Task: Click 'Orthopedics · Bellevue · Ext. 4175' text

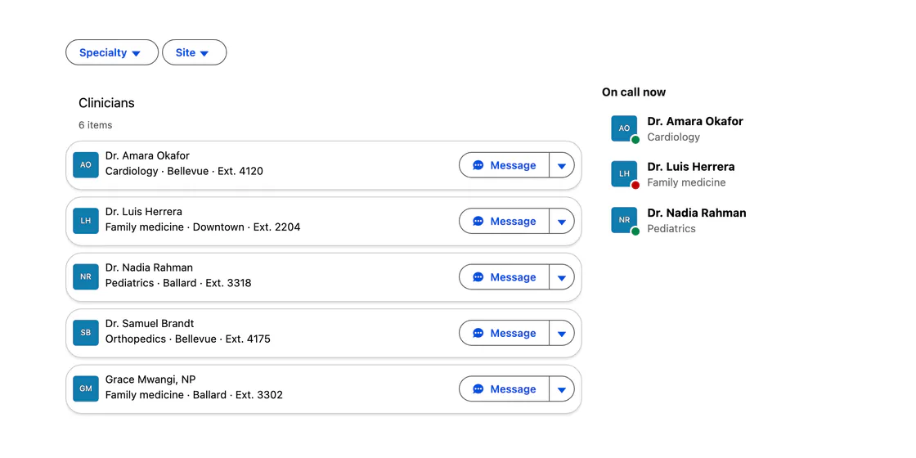Action: pyautogui.click(x=187, y=339)
